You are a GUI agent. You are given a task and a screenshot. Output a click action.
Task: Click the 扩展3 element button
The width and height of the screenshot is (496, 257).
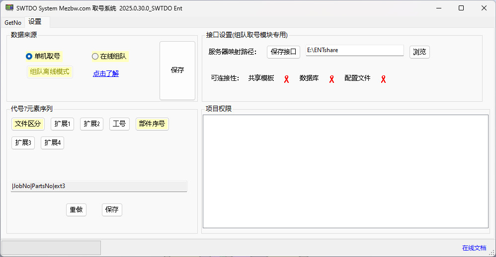tap(23, 143)
